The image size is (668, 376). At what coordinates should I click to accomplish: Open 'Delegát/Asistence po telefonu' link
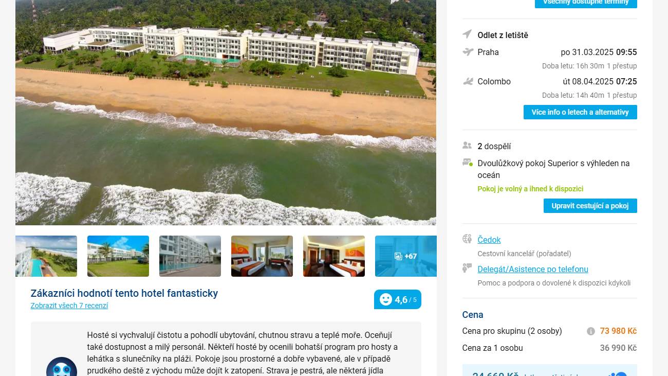(x=533, y=269)
